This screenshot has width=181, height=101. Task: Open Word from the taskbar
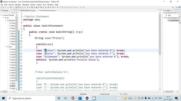(80, 98)
